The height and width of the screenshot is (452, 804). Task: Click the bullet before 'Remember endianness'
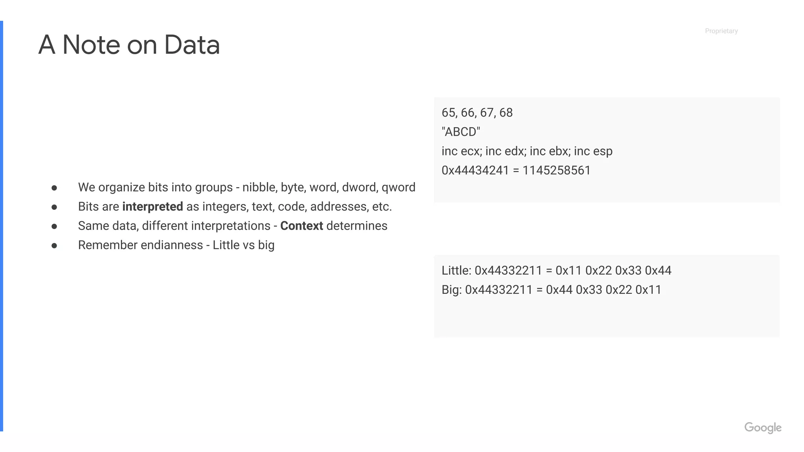coord(54,246)
